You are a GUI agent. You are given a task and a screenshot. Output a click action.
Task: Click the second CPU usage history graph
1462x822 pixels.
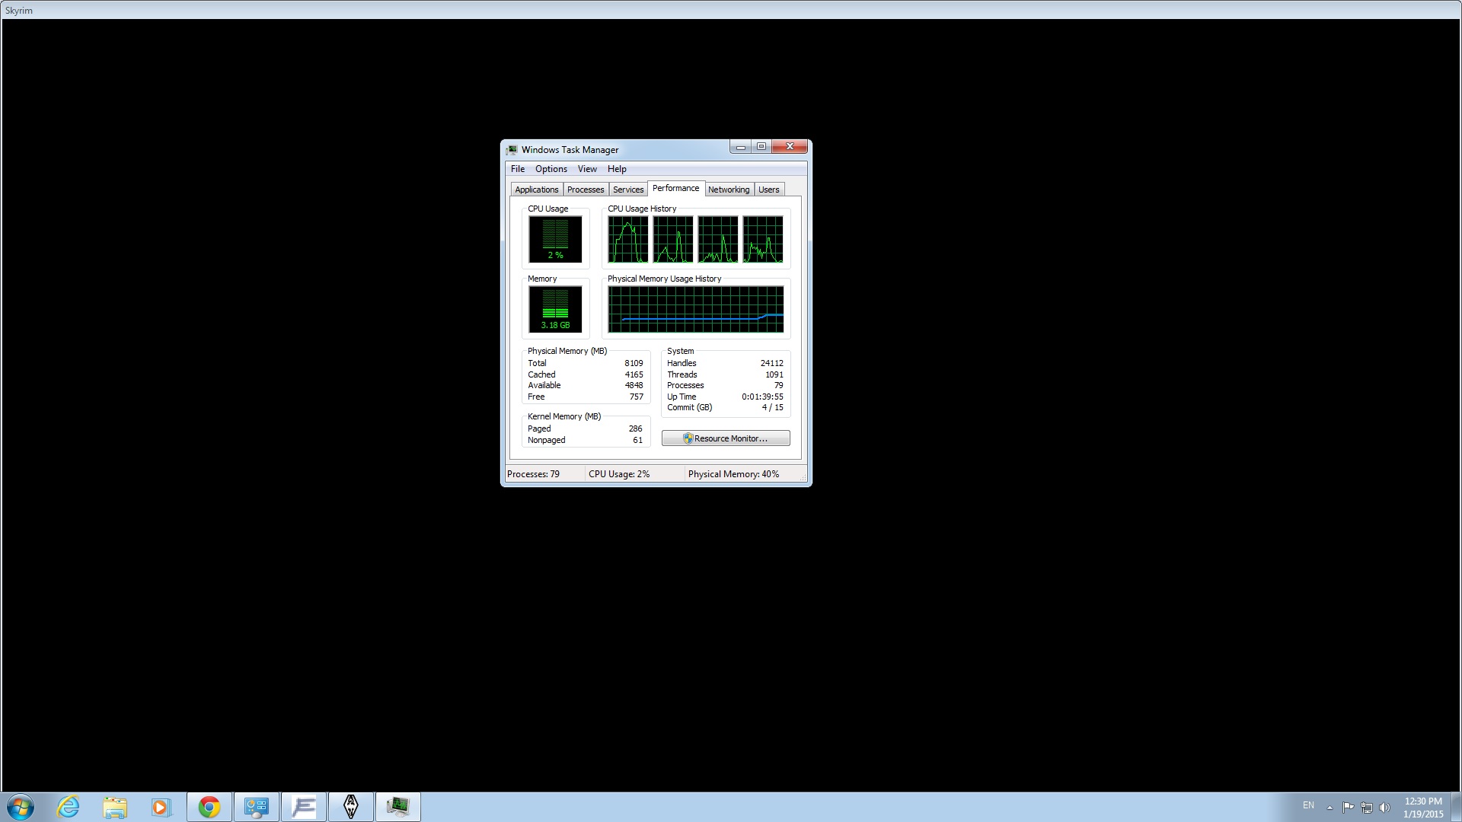[673, 239]
